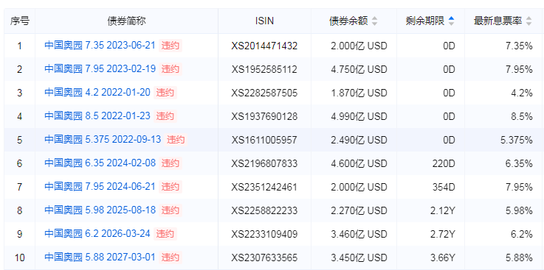Click coupon rate 7.35%
Viewport: 544px width, 270px height.
[x=519, y=46]
